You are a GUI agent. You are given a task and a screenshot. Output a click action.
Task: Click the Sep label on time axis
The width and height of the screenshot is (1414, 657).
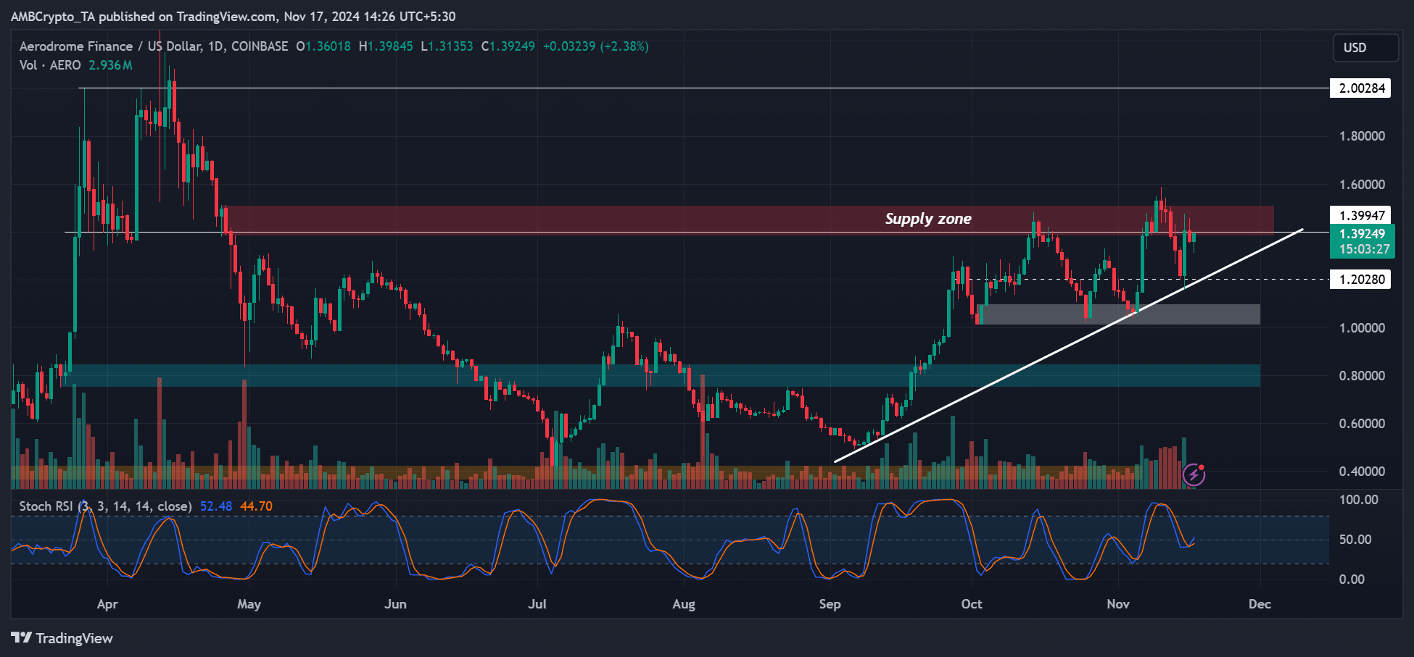coord(830,604)
